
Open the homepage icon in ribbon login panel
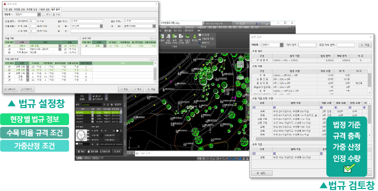200,43
